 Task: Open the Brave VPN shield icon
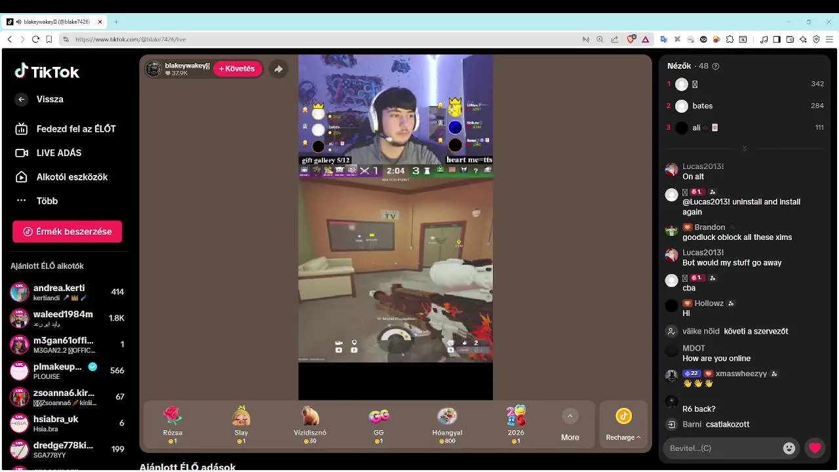tap(816, 39)
